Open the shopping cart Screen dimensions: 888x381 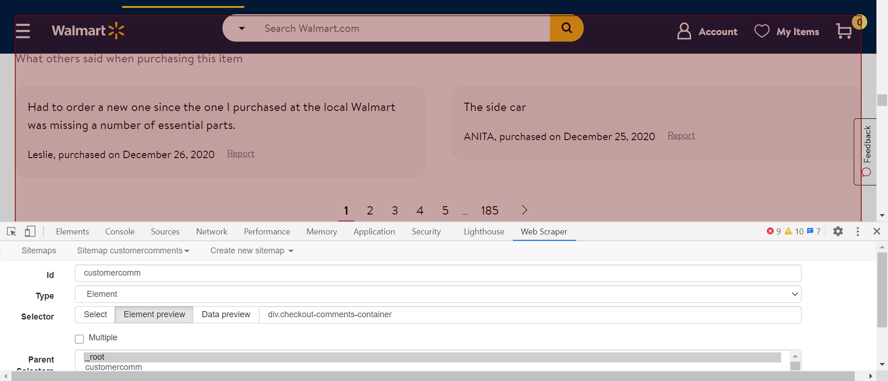point(844,31)
